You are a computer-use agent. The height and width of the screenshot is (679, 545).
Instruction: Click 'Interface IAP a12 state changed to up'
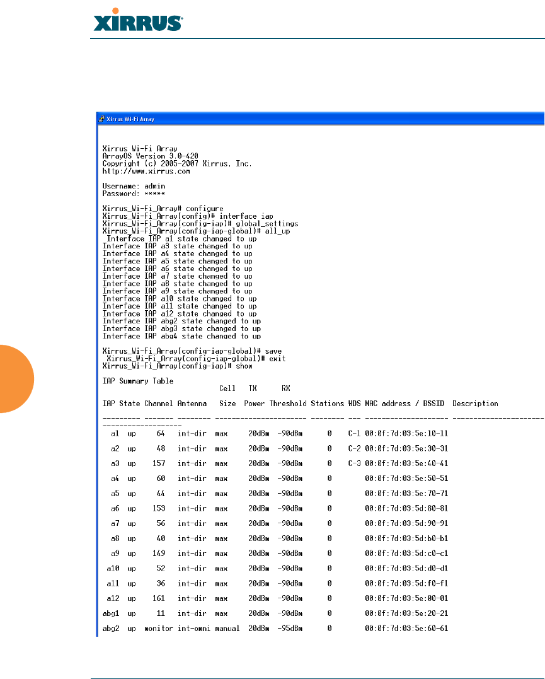click(x=180, y=313)
